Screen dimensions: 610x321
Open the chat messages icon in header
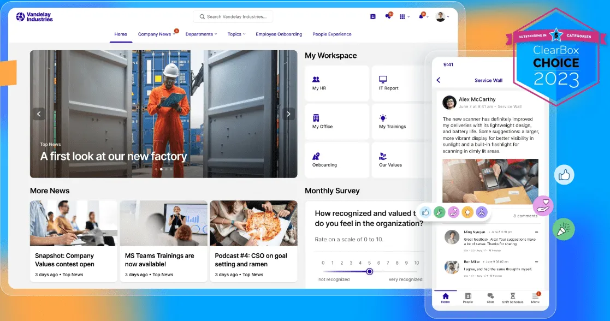pyautogui.click(x=388, y=16)
